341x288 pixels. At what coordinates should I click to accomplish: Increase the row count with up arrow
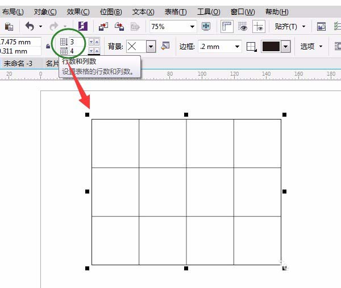point(97,42)
